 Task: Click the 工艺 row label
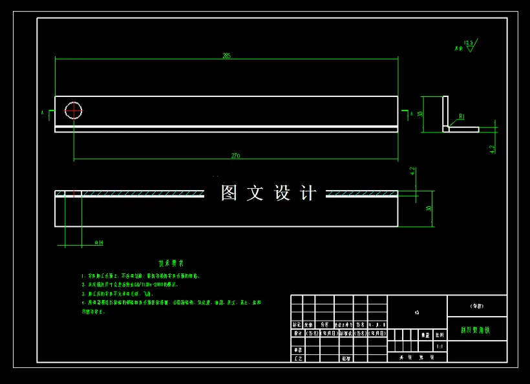(x=298, y=358)
